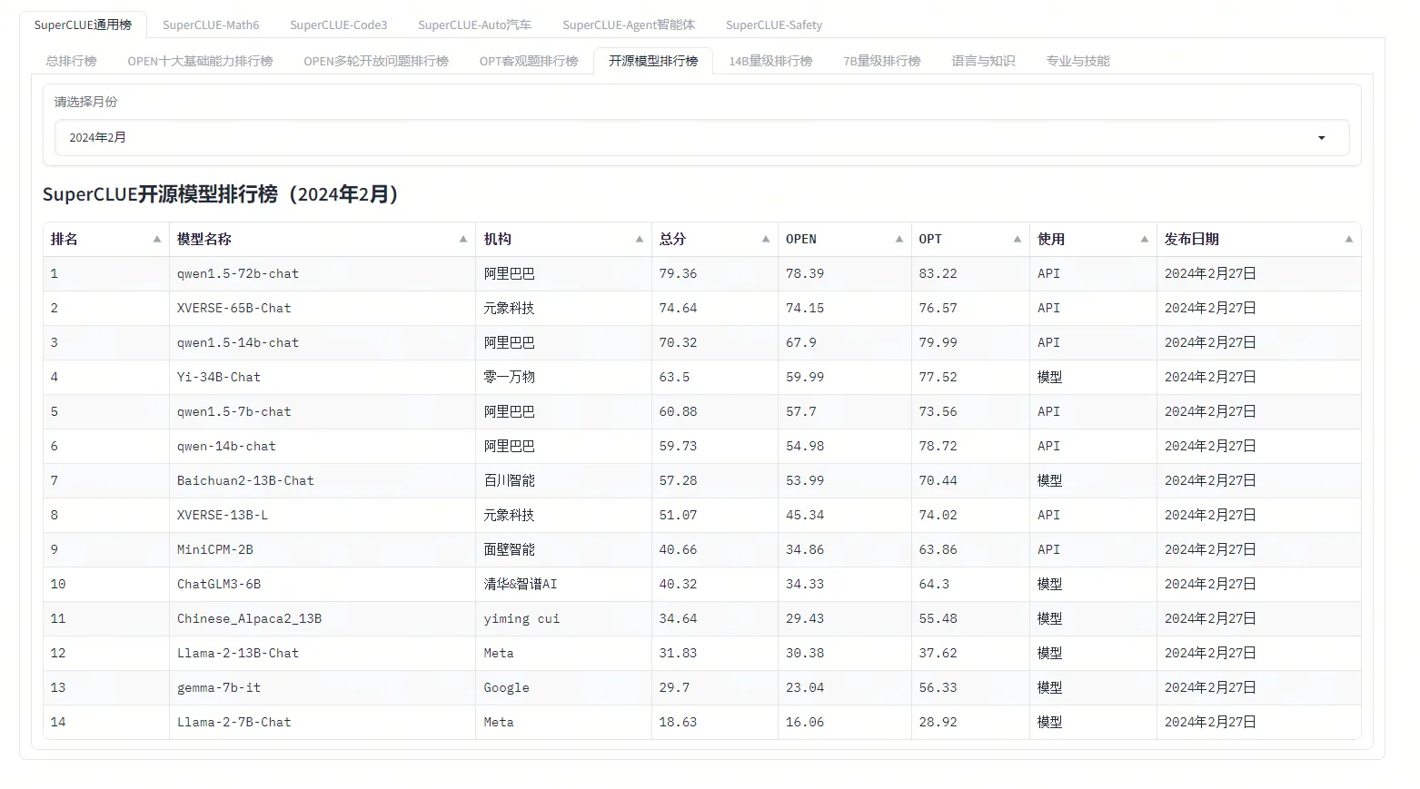
Task: Open the month dropdown arrow
Action: pyautogui.click(x=1322, y=138)
